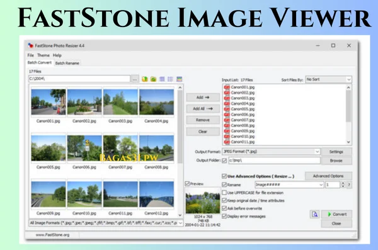Viewport: 378px width, 250px height.
Task: Open the Sort Files By dropdown
Action: (x=329, y=79)
